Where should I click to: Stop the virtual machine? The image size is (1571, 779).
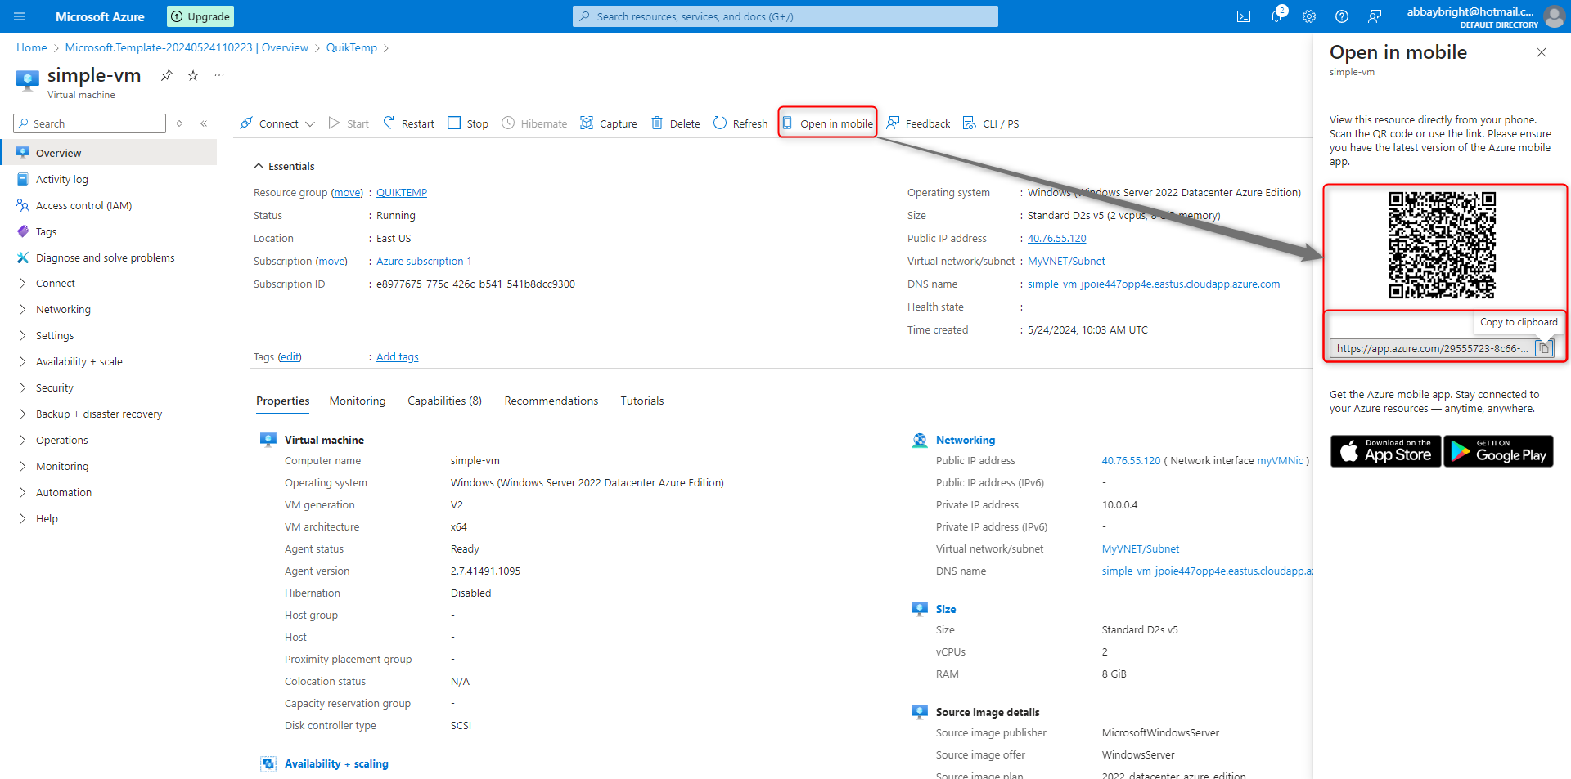[468, 123]
